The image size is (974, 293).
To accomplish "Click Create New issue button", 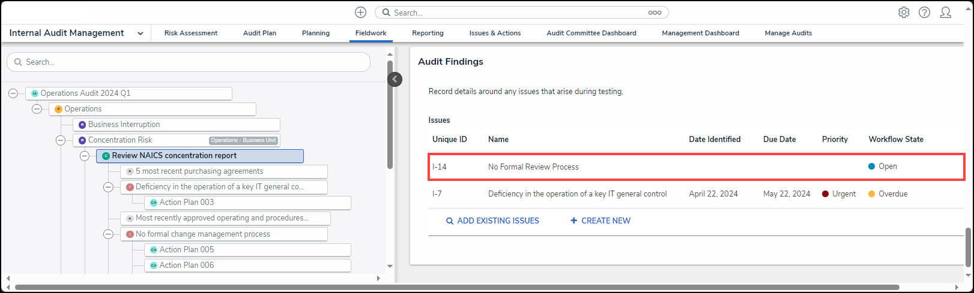I will [x=600, y=221].
